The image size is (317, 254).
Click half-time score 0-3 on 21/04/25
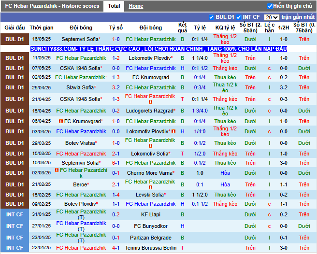pyautogui.click(x=284, y=99)
